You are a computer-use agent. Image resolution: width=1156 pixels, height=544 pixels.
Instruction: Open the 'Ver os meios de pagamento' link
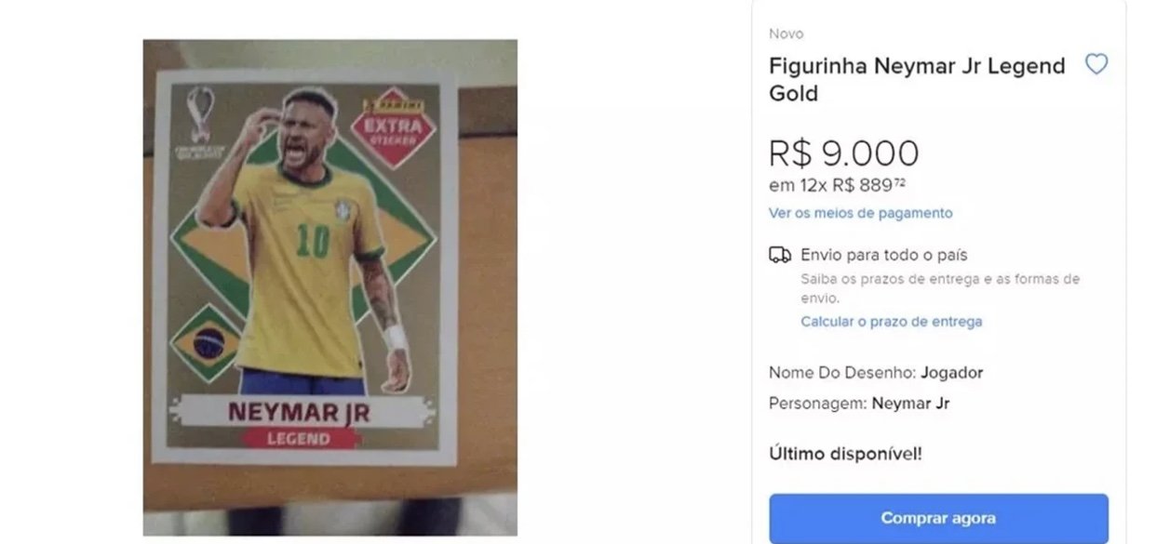pos(860,213)
